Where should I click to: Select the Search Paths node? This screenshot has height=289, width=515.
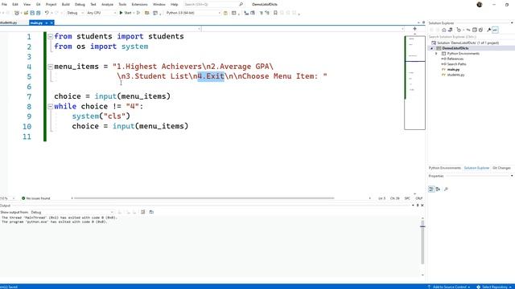456,64
